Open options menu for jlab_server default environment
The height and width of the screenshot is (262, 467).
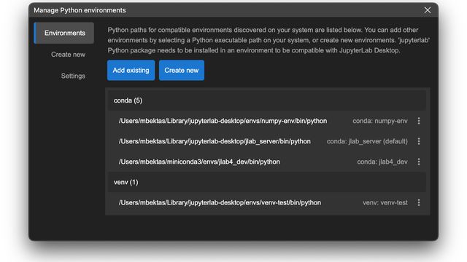[x=418, y=141]
